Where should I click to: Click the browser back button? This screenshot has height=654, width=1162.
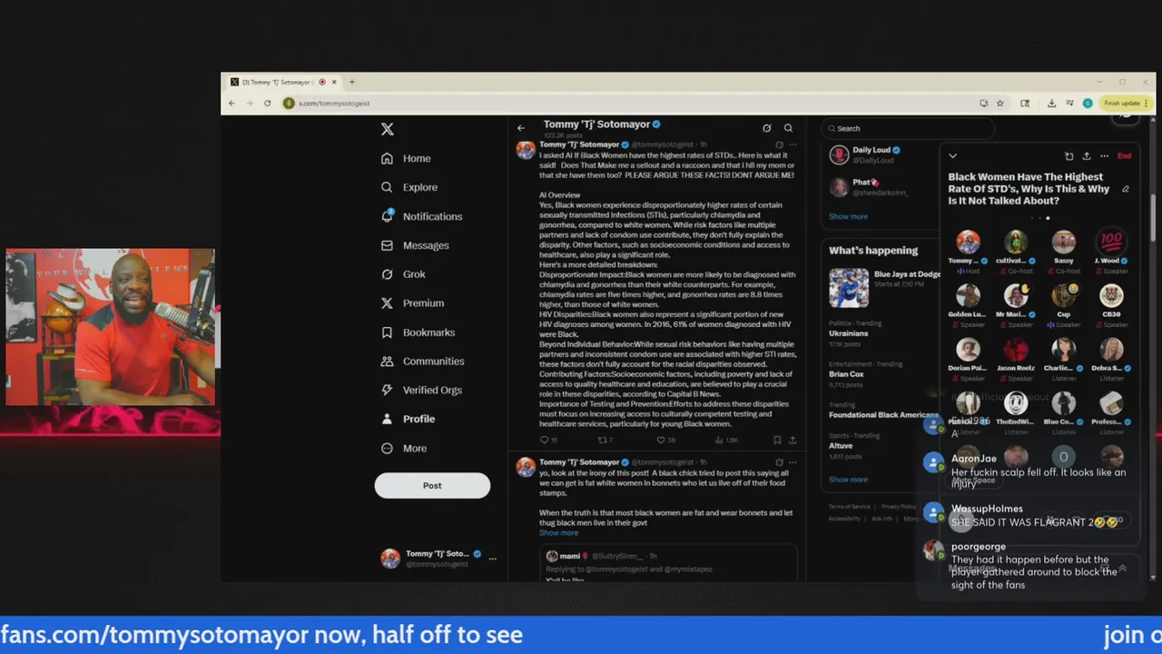click(x=231, y=104)
